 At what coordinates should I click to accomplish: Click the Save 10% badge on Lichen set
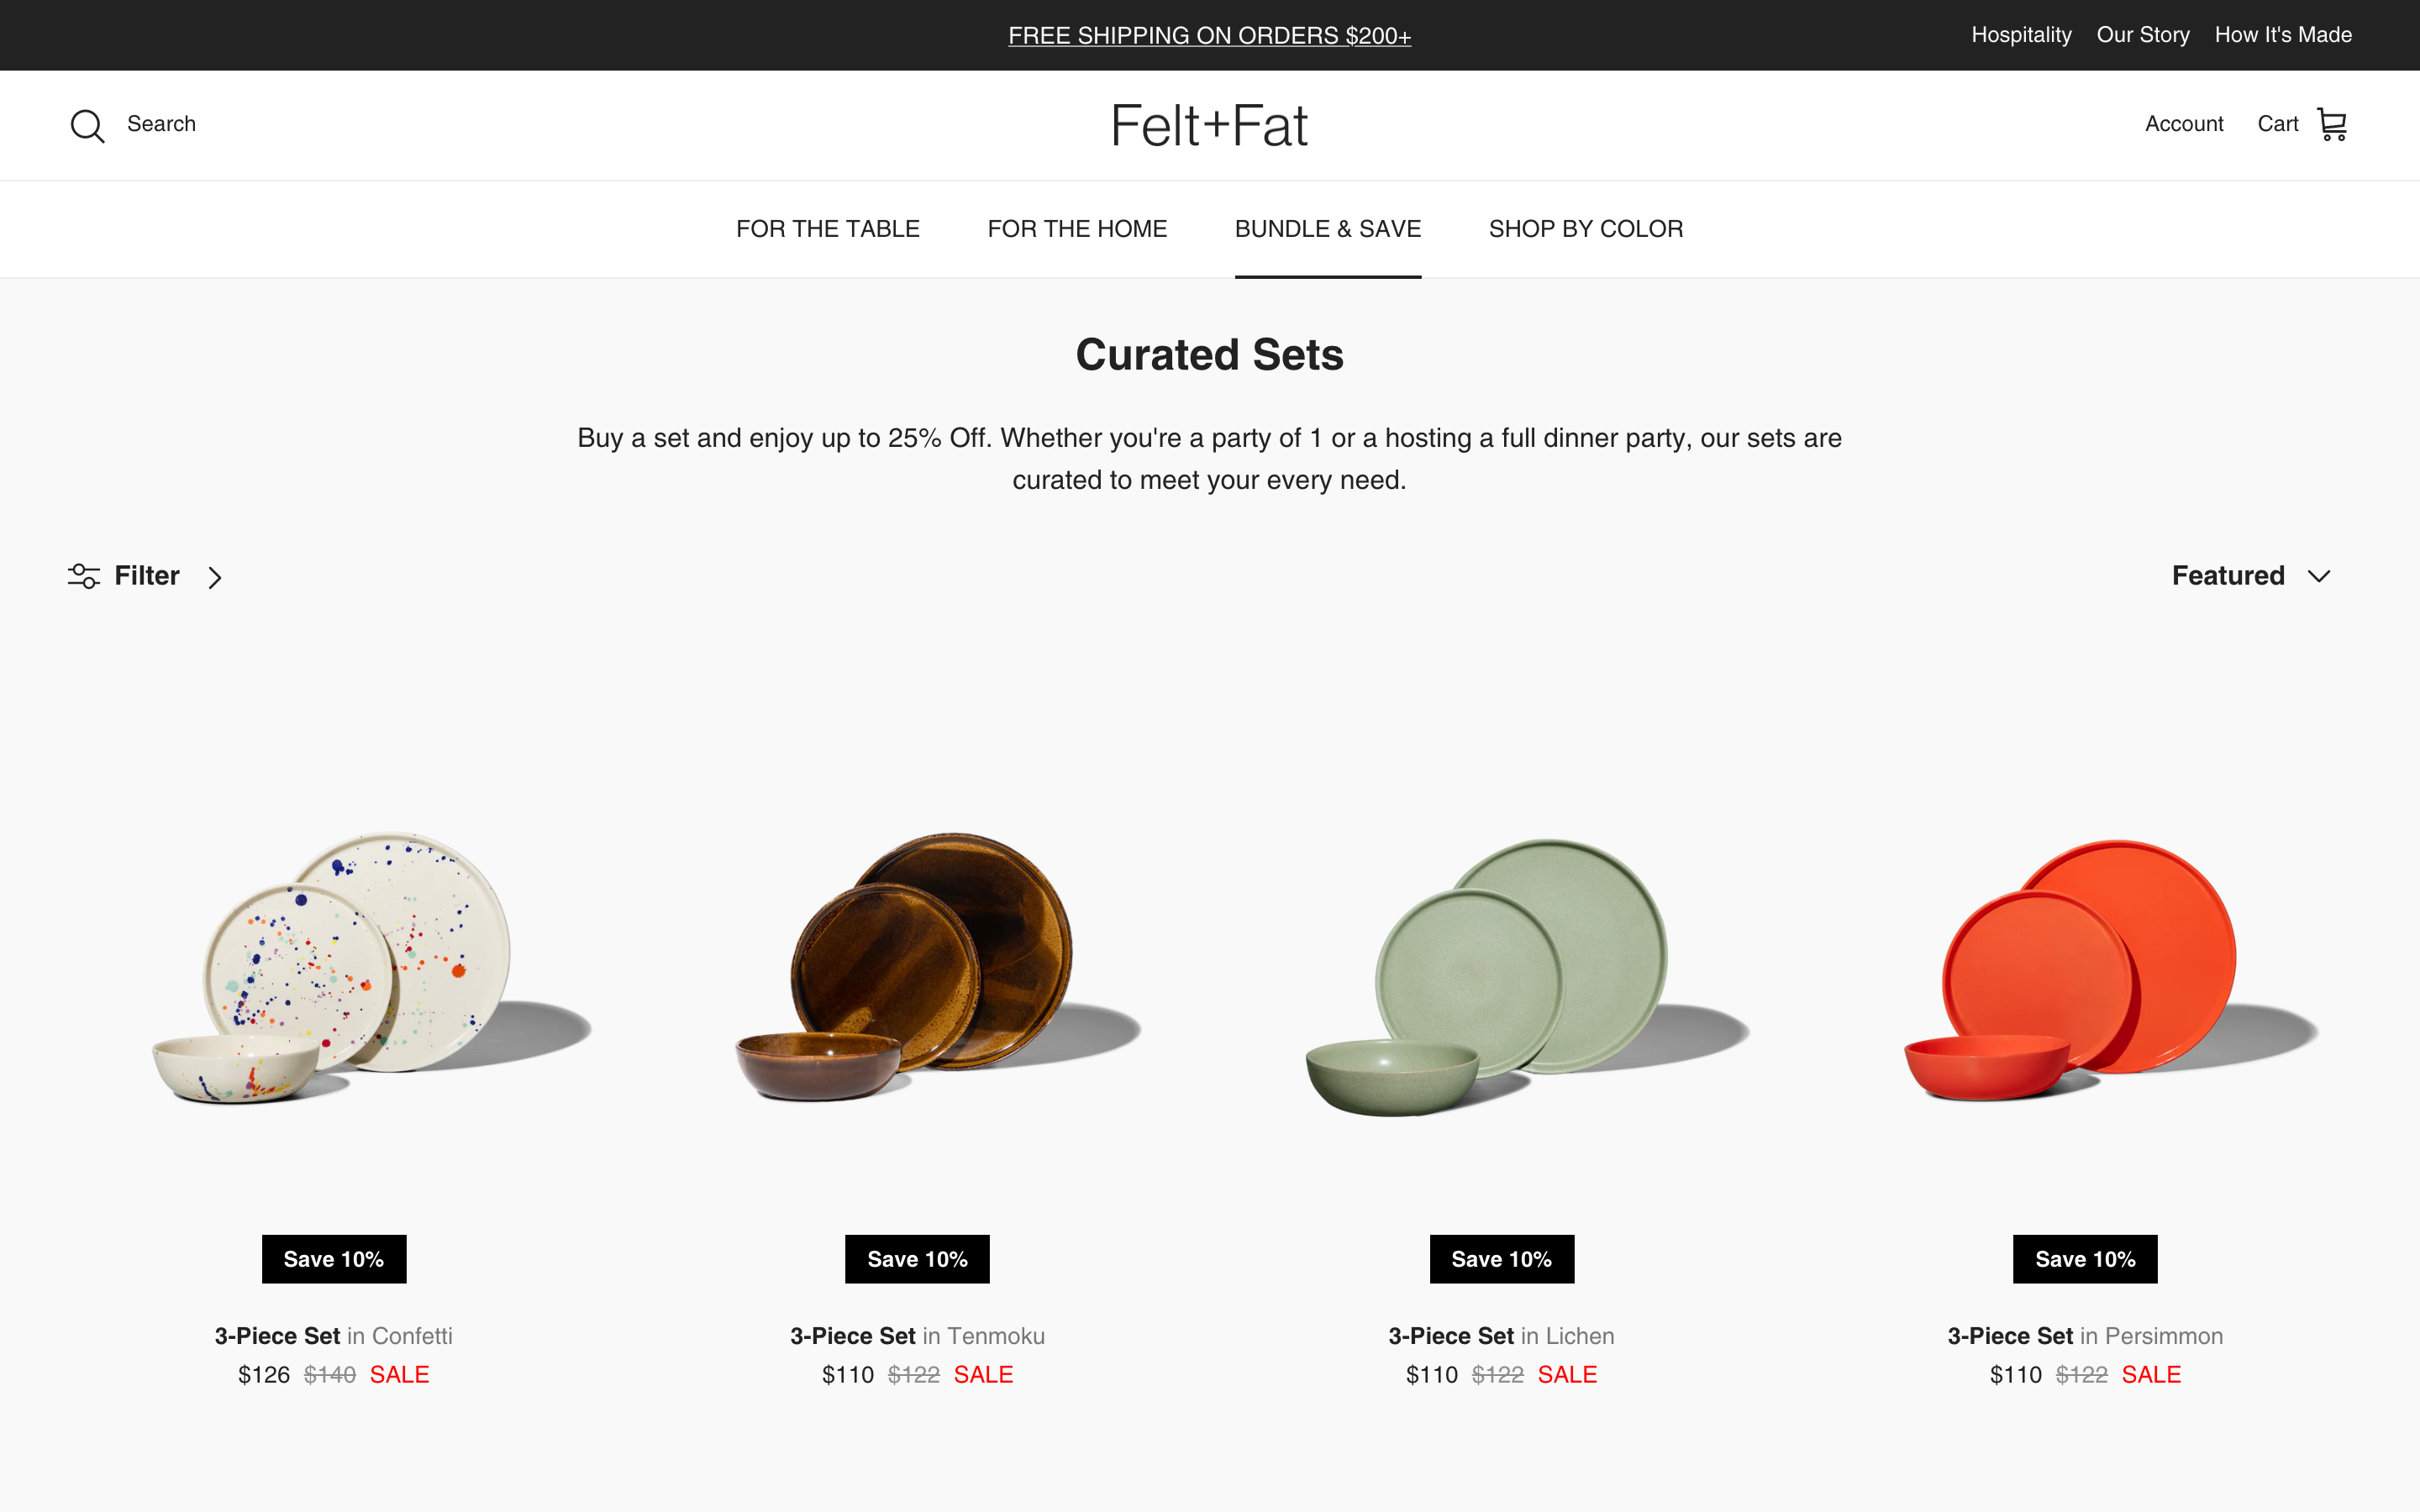(1501, 1258)
